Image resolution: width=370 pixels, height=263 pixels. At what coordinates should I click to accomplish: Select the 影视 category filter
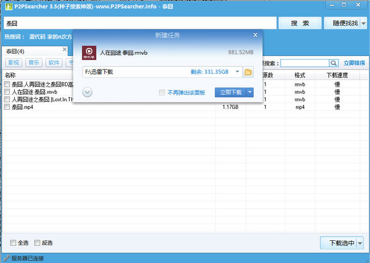[14, 63]
